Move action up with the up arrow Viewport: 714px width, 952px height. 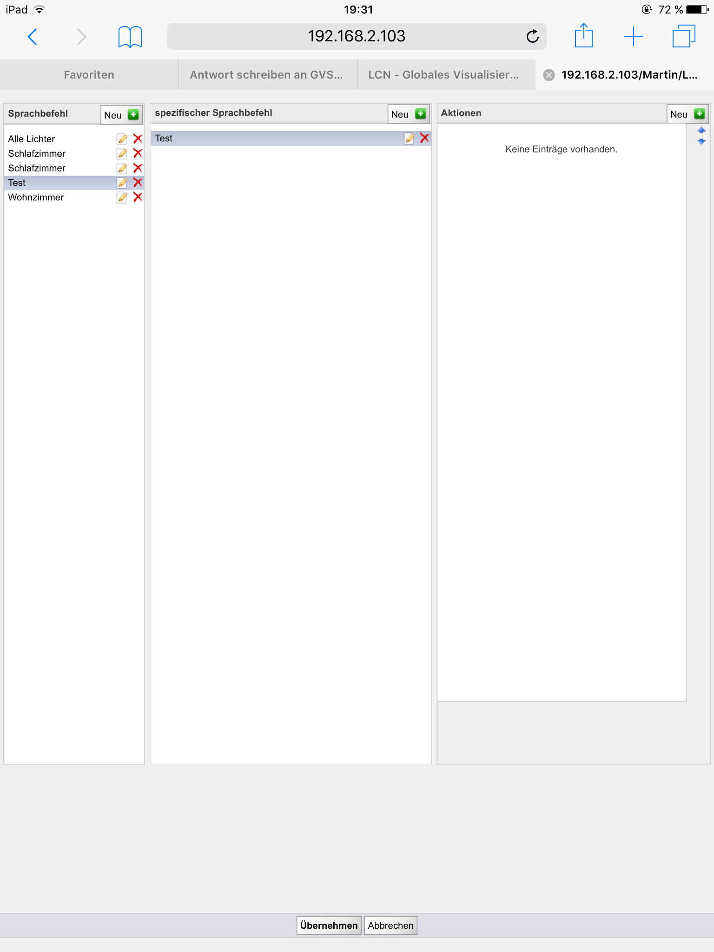click(x=701, y=130)
